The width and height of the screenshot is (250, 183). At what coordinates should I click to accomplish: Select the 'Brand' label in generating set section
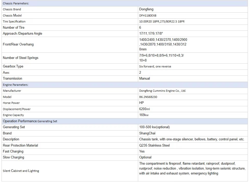pyautogui.click(x=7, y=133)
